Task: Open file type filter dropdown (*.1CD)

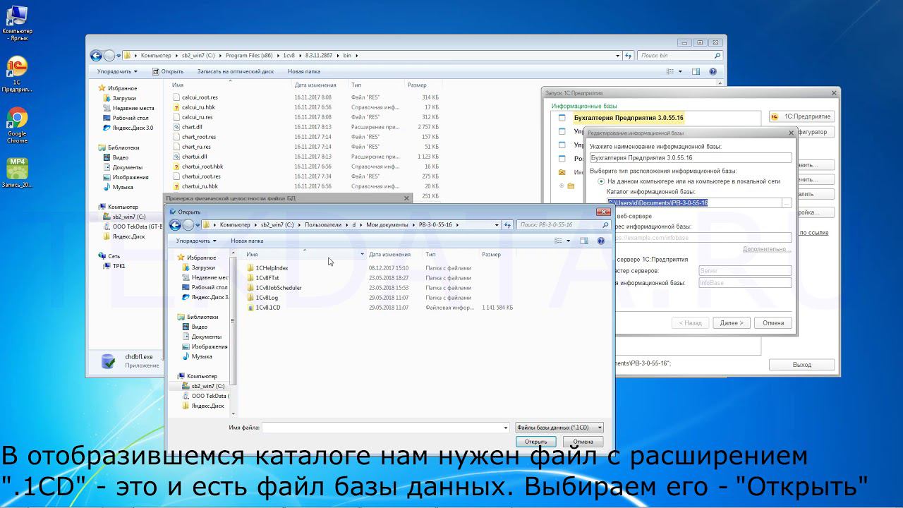Action: pyautogui.click(x=559, y=428)
